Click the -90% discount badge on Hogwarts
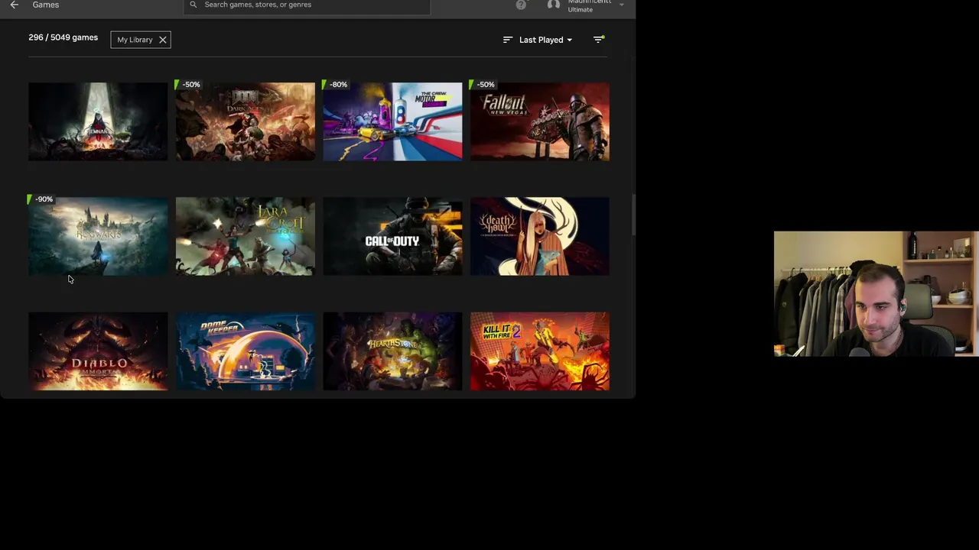 [41, 199]
